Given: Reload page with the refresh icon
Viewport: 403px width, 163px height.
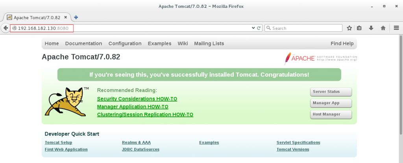Looking at the screenshot, I should pos(259,28).
